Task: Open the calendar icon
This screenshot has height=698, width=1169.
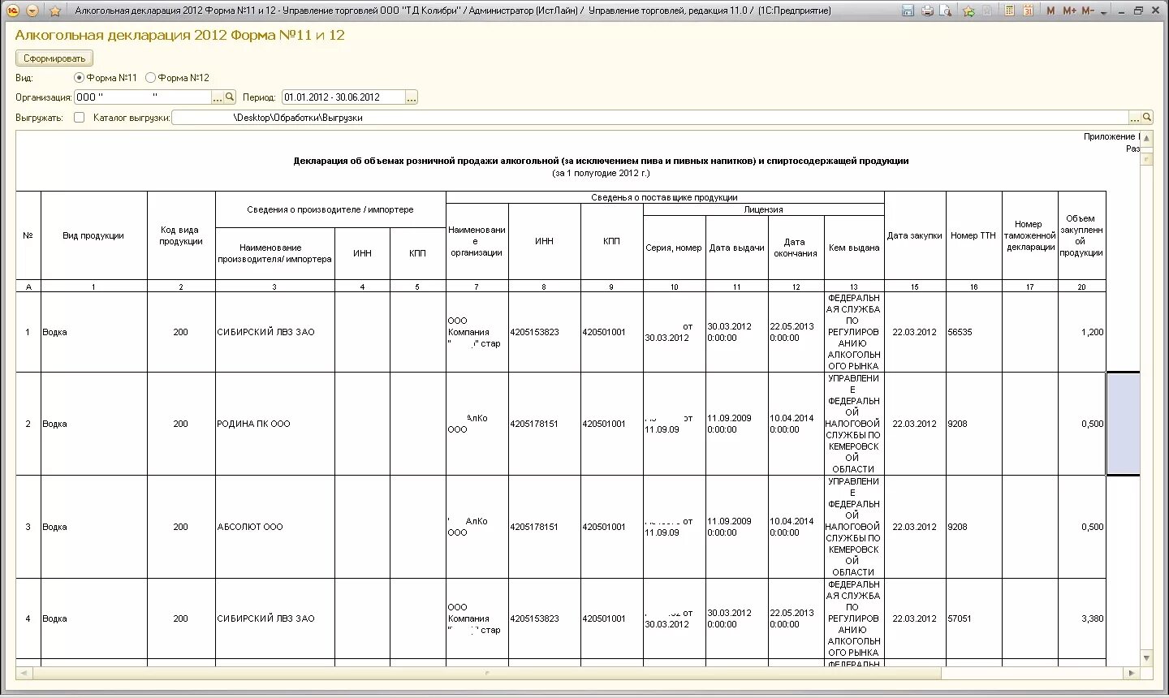Action: 1028,11
